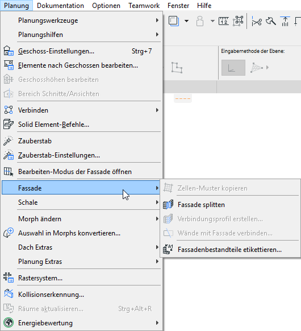Click the Räume aktualisieren icon
The width and height of the screenshot is (301, 331).
(9, 309)
